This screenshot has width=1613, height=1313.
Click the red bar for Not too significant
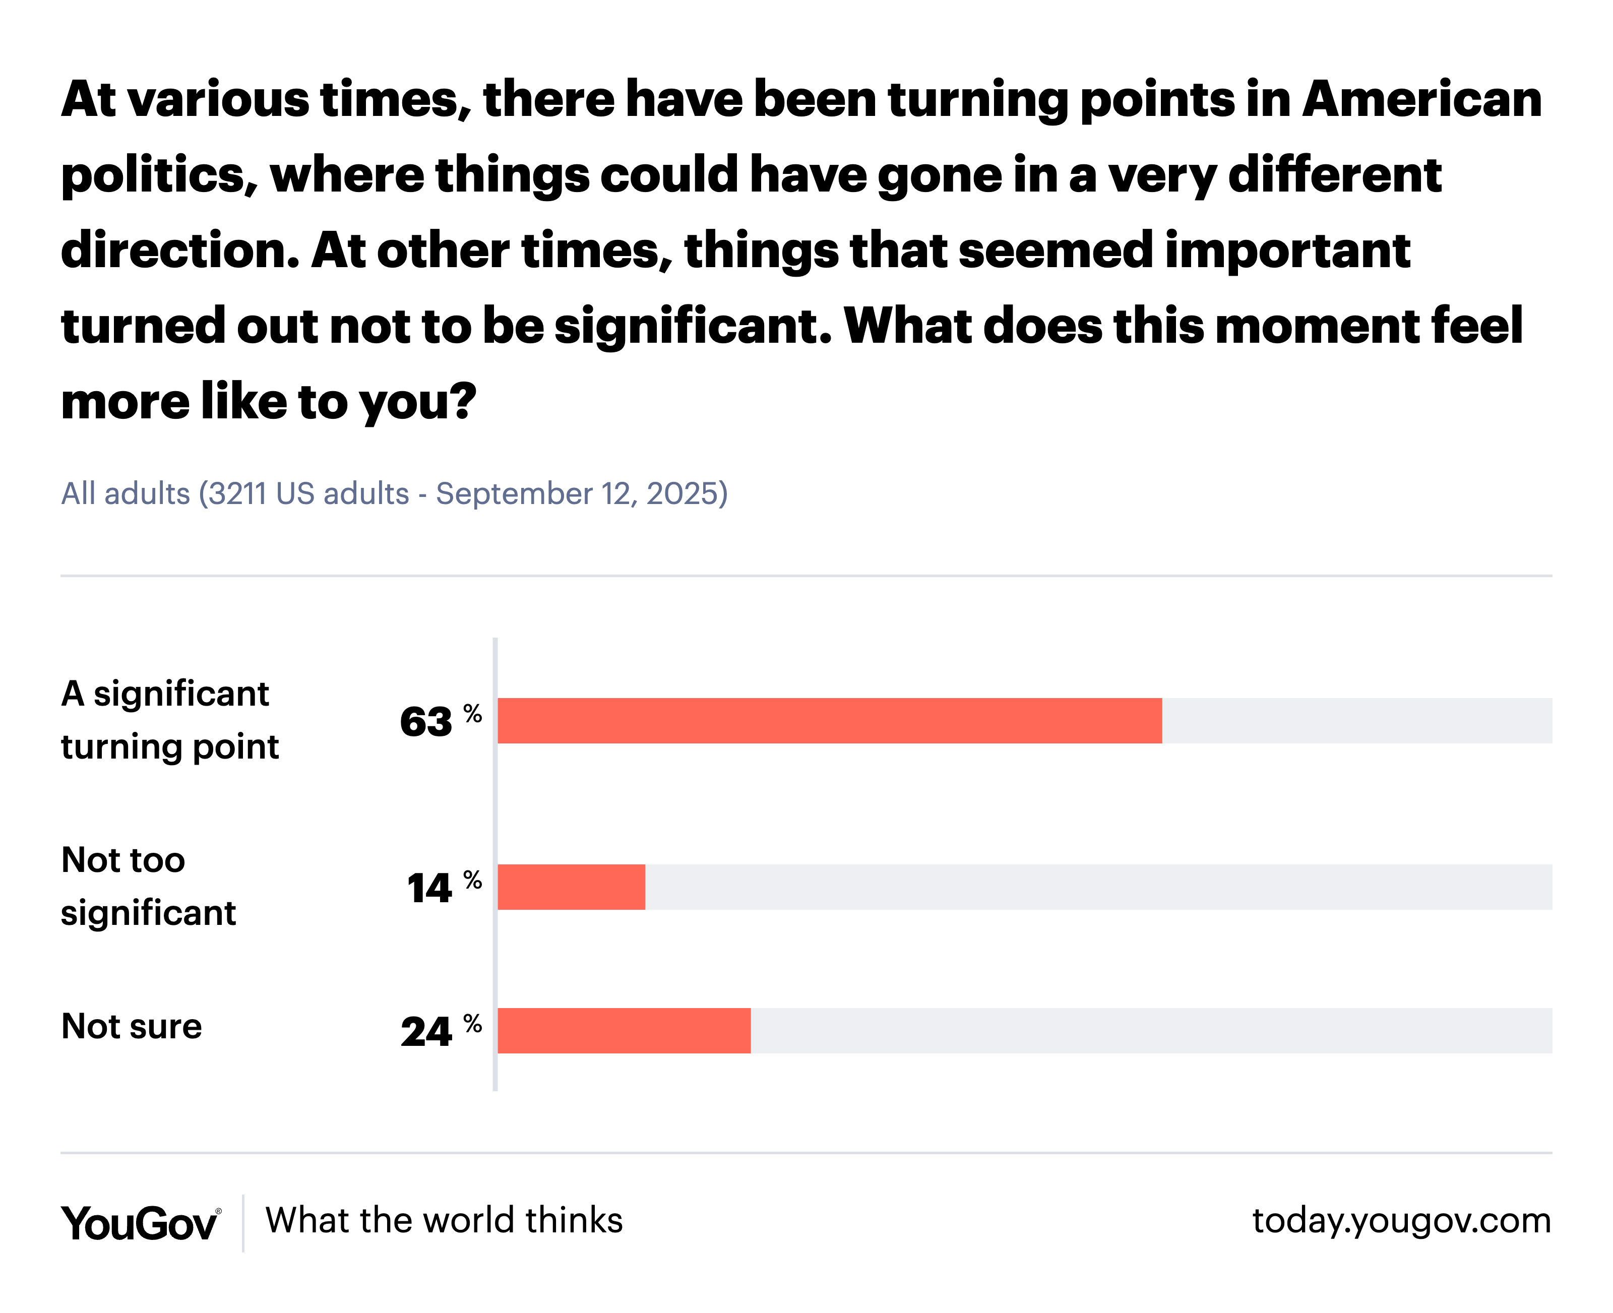(571, 887)
